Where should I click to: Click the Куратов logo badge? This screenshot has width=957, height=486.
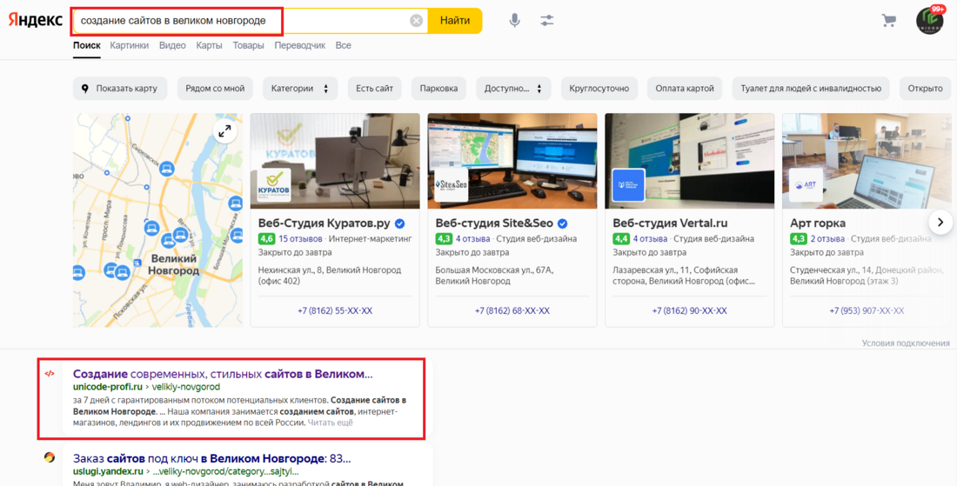[275, 185]
